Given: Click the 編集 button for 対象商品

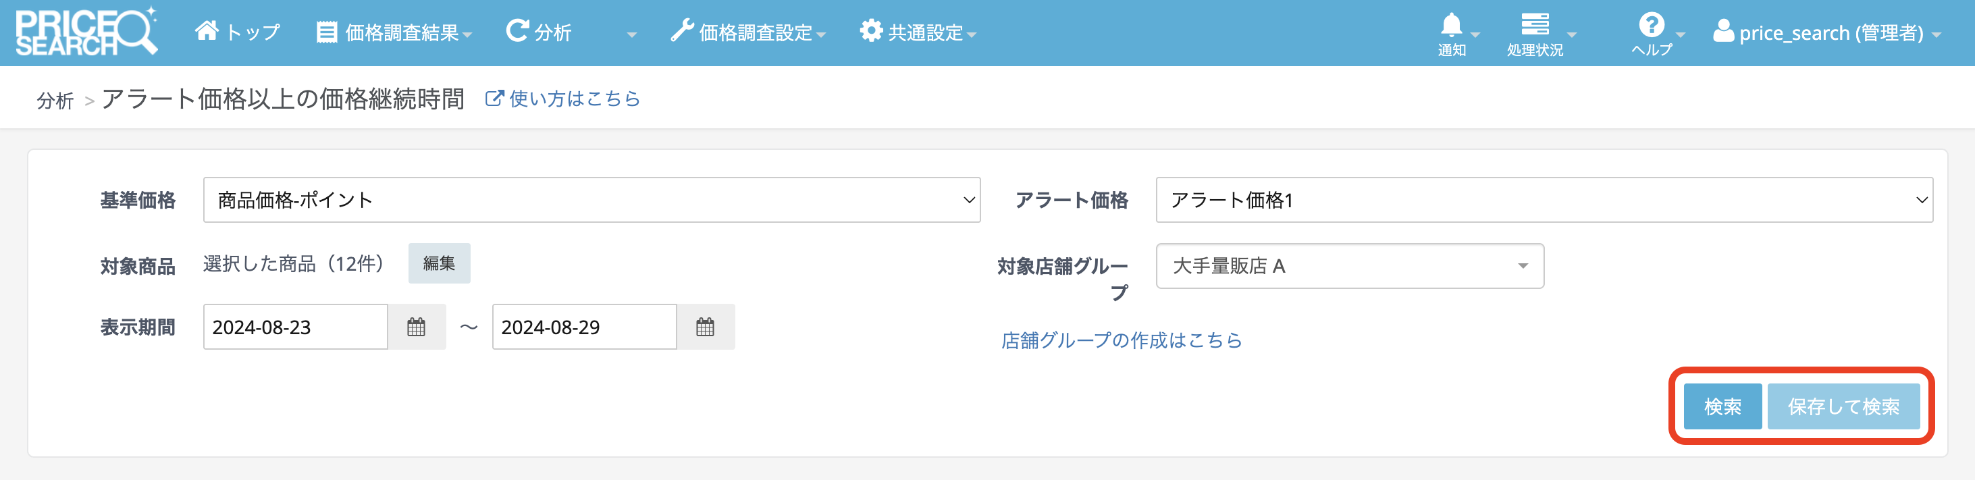Looking at the screenshot, I should 438,264.
